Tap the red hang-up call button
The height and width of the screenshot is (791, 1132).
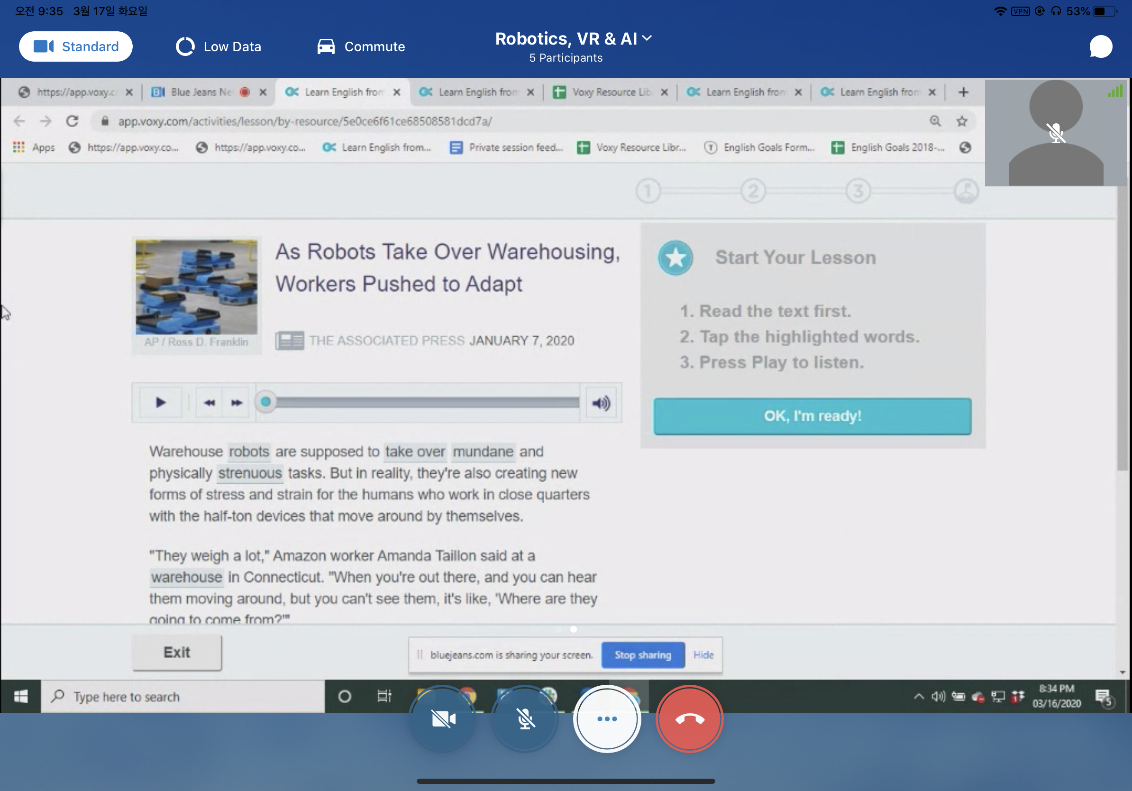click(x=689, y=718)
